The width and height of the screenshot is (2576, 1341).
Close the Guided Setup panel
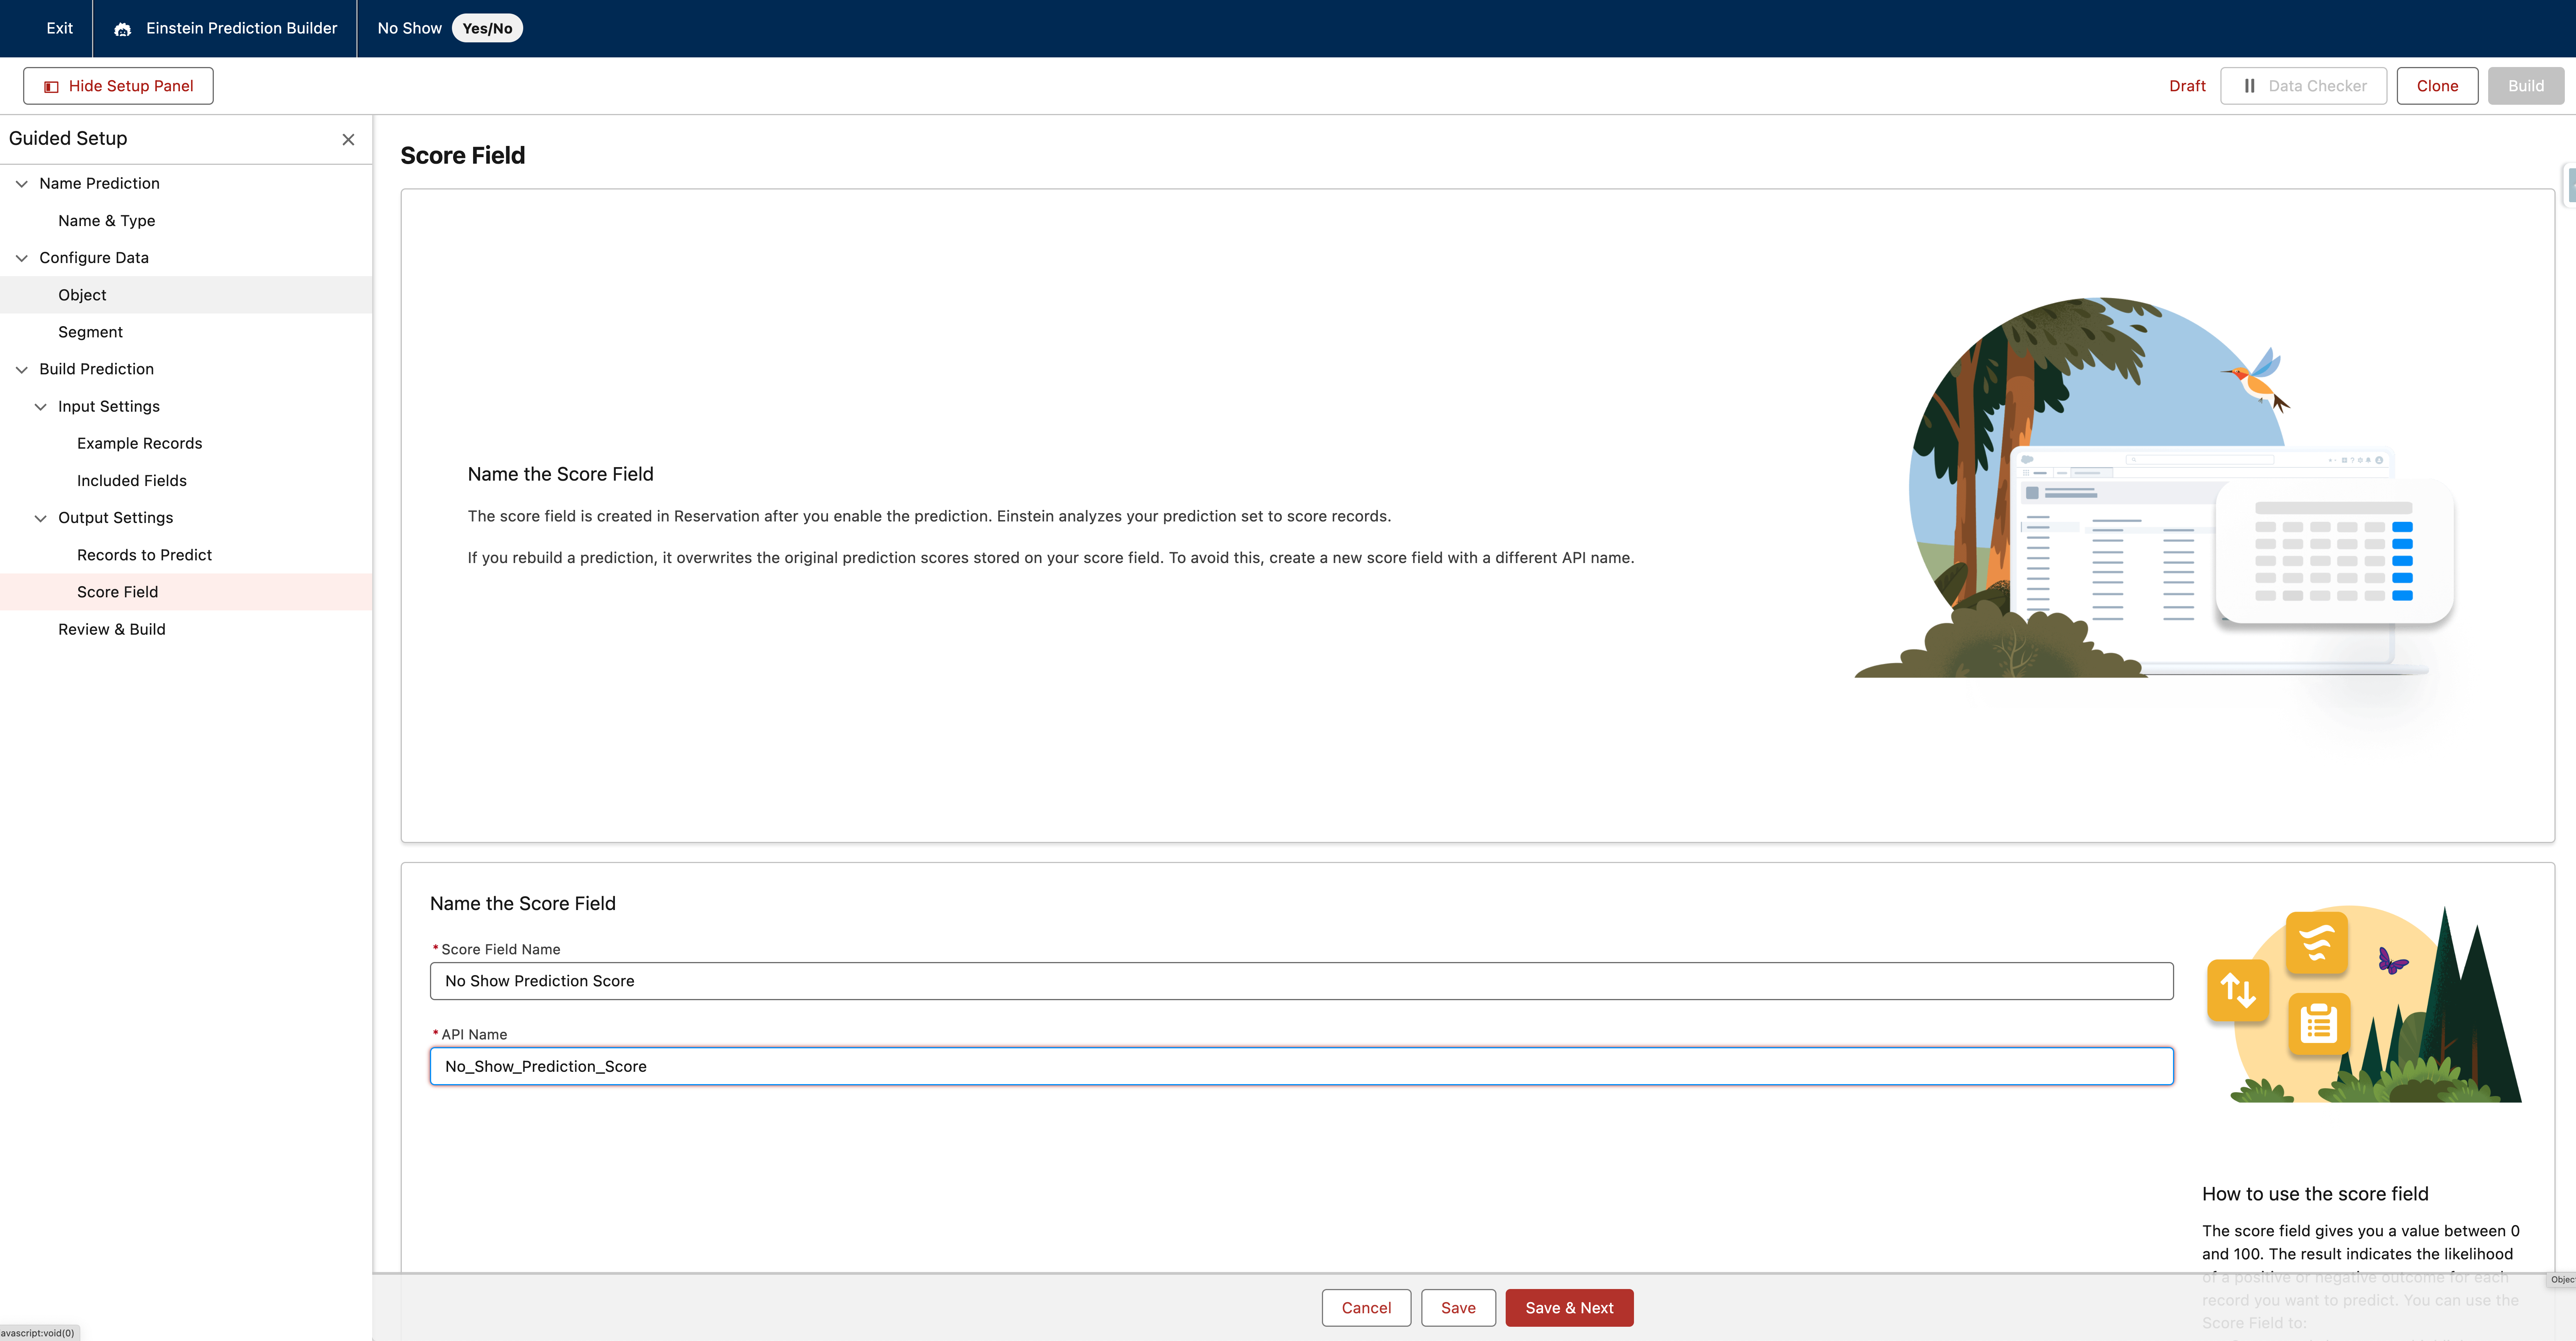coord(348,140)
